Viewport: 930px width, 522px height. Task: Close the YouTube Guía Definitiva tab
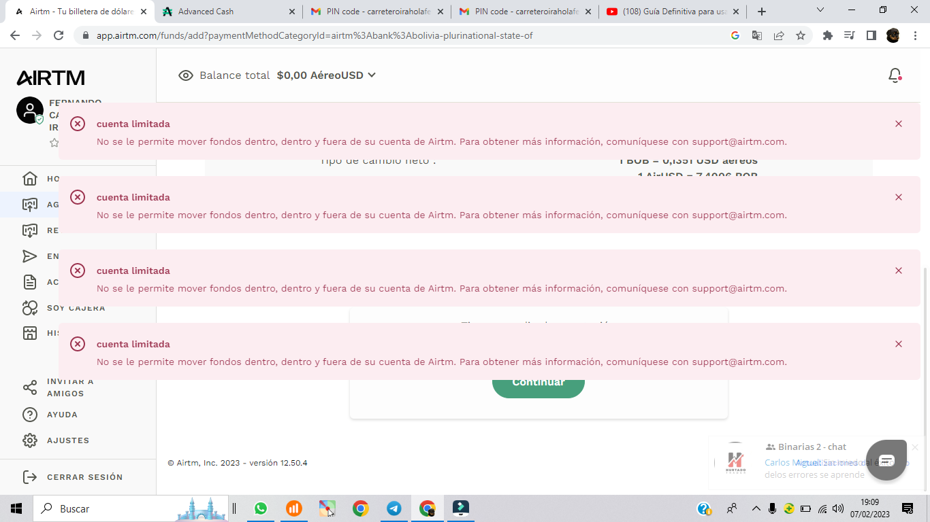[737, 12]
